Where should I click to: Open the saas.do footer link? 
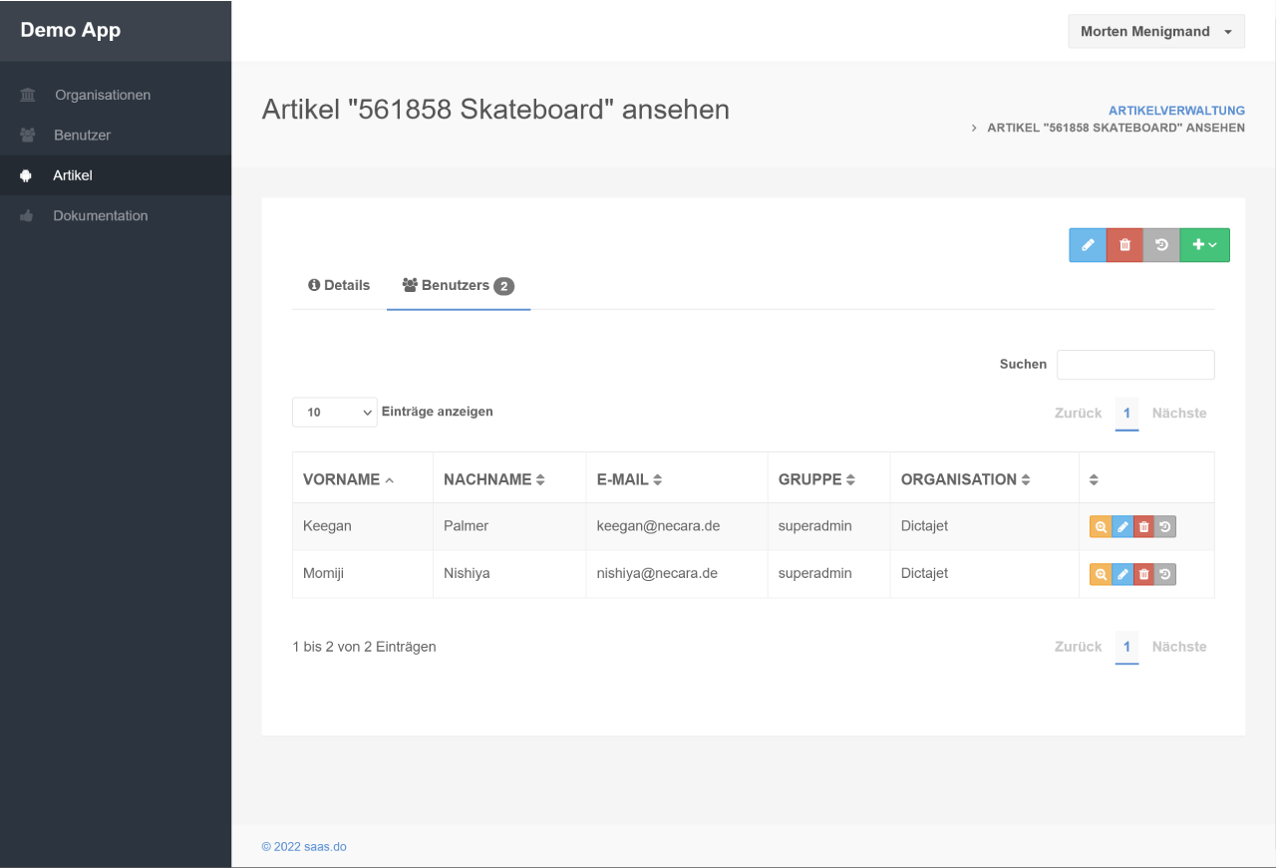[x=304, y=847]
